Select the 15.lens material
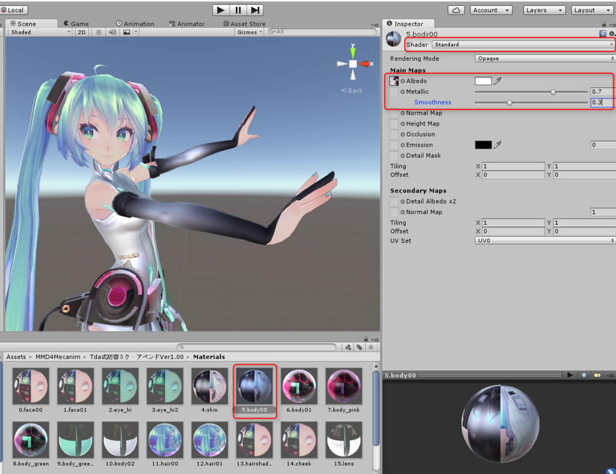Viewport: 616px width, 474px height. (343, 444)
